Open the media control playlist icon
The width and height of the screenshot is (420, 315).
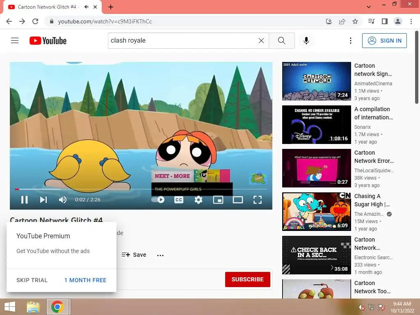pos(371,21)
